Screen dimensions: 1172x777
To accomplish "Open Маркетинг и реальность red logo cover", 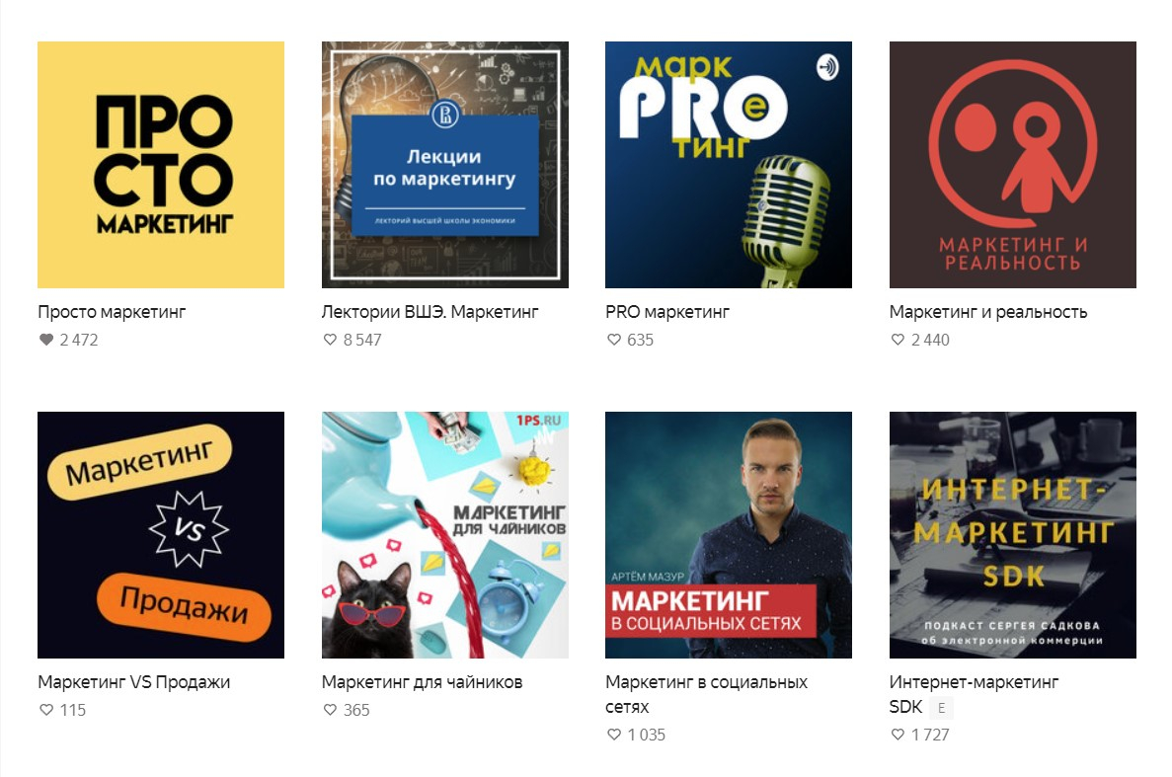I will [1013, 164].
